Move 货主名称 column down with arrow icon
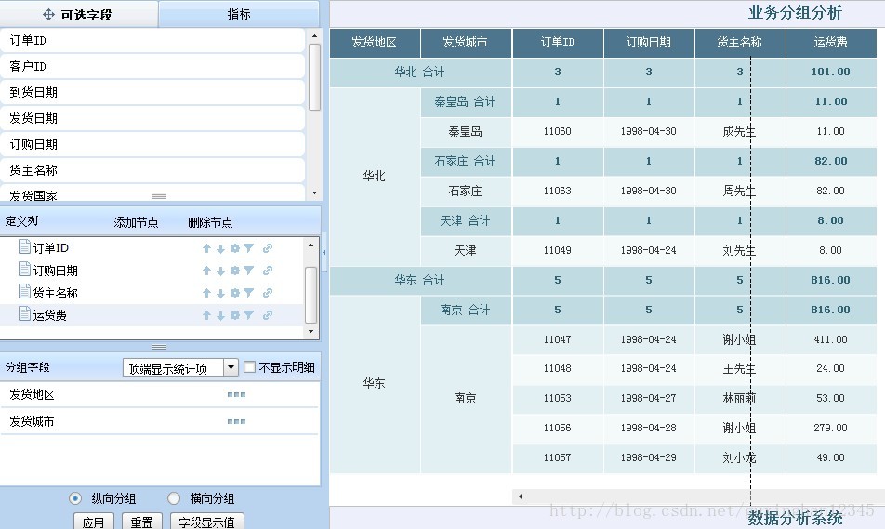 (x=220, y=293)
